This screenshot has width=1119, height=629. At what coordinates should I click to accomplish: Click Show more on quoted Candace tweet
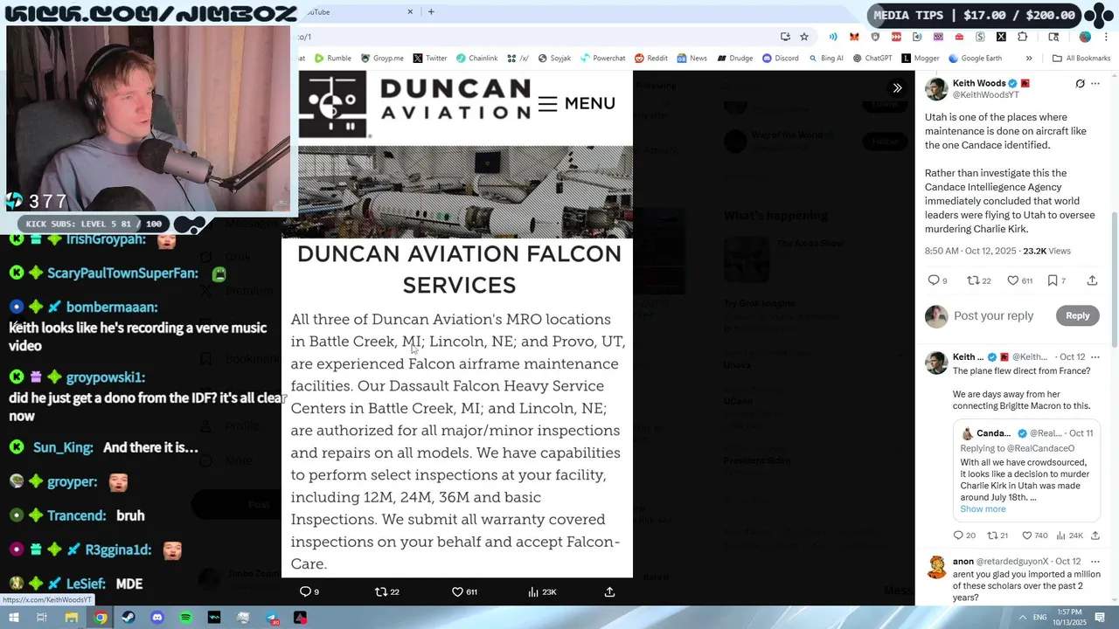(983, 509)
